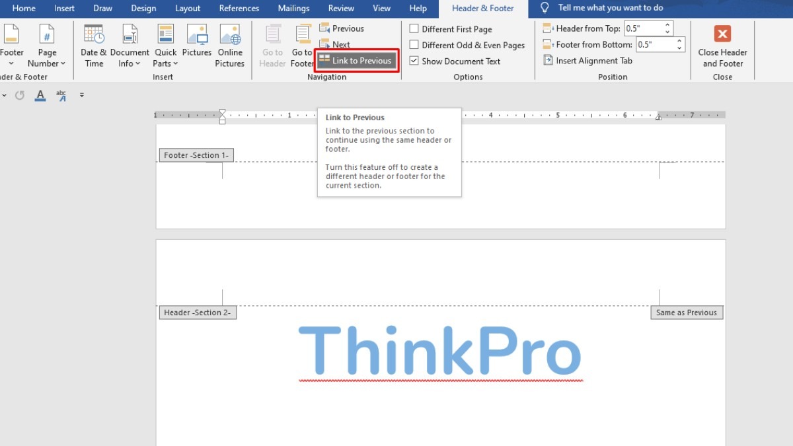Open the View tab
Viewport: 793px width, 446px height.
(x=382, y=8)
